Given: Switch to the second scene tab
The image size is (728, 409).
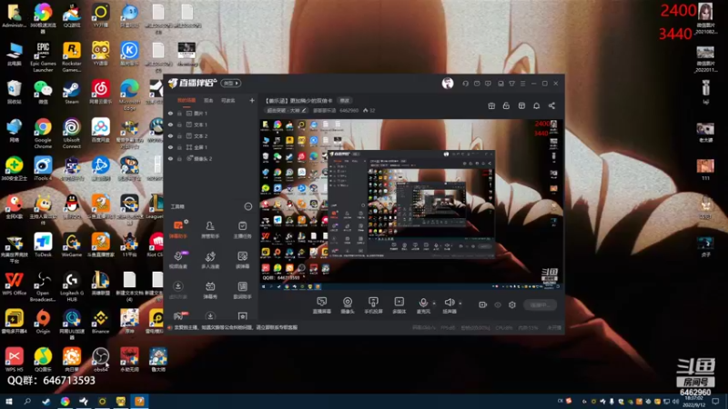Looking at the screenshot, I should [x=208, y=100].
